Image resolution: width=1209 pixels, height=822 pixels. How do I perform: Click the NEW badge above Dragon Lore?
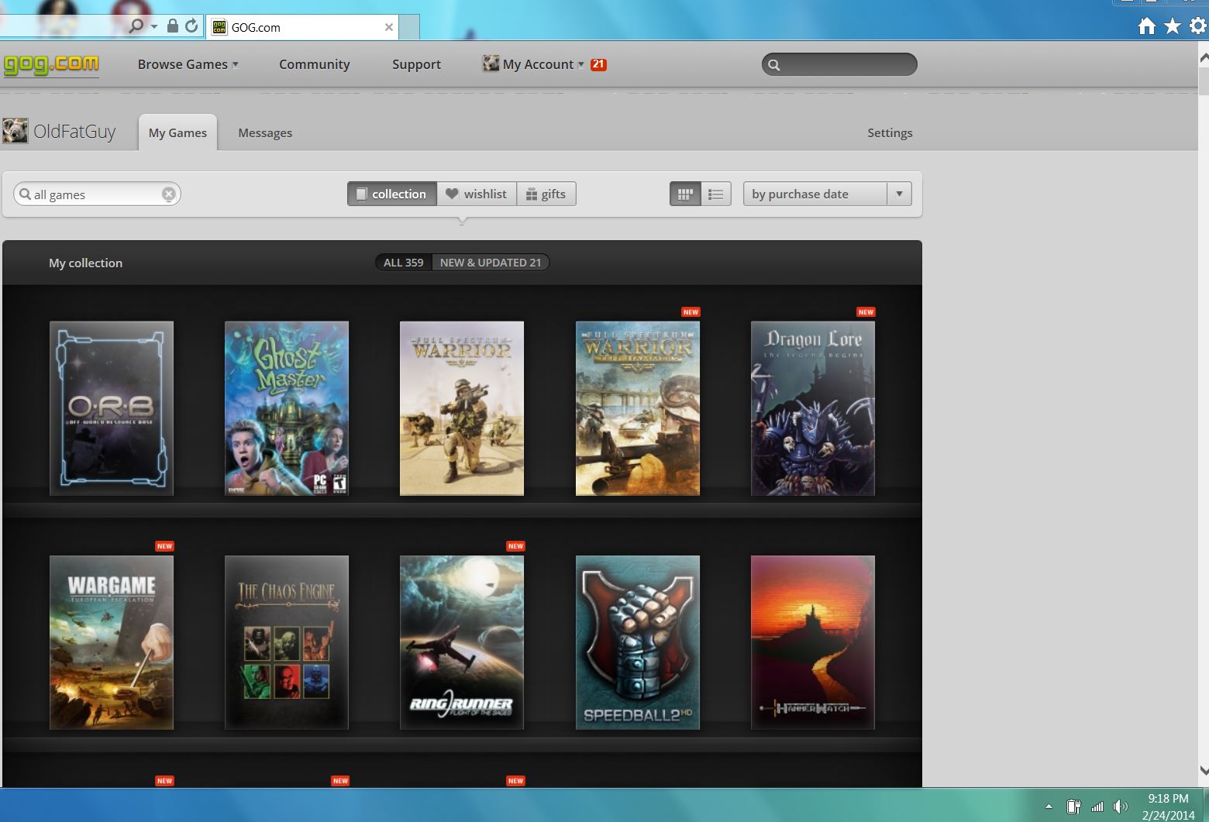[866, 312]
